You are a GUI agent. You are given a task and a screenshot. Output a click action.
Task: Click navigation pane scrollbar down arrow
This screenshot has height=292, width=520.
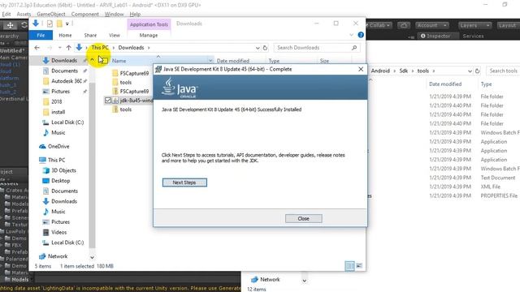click(x=92, y=257)
